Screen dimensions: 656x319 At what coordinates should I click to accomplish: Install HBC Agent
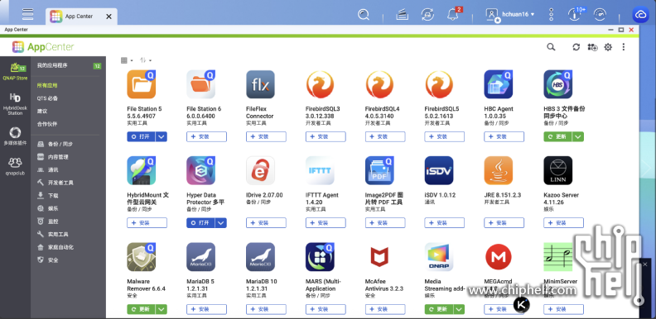504,136
